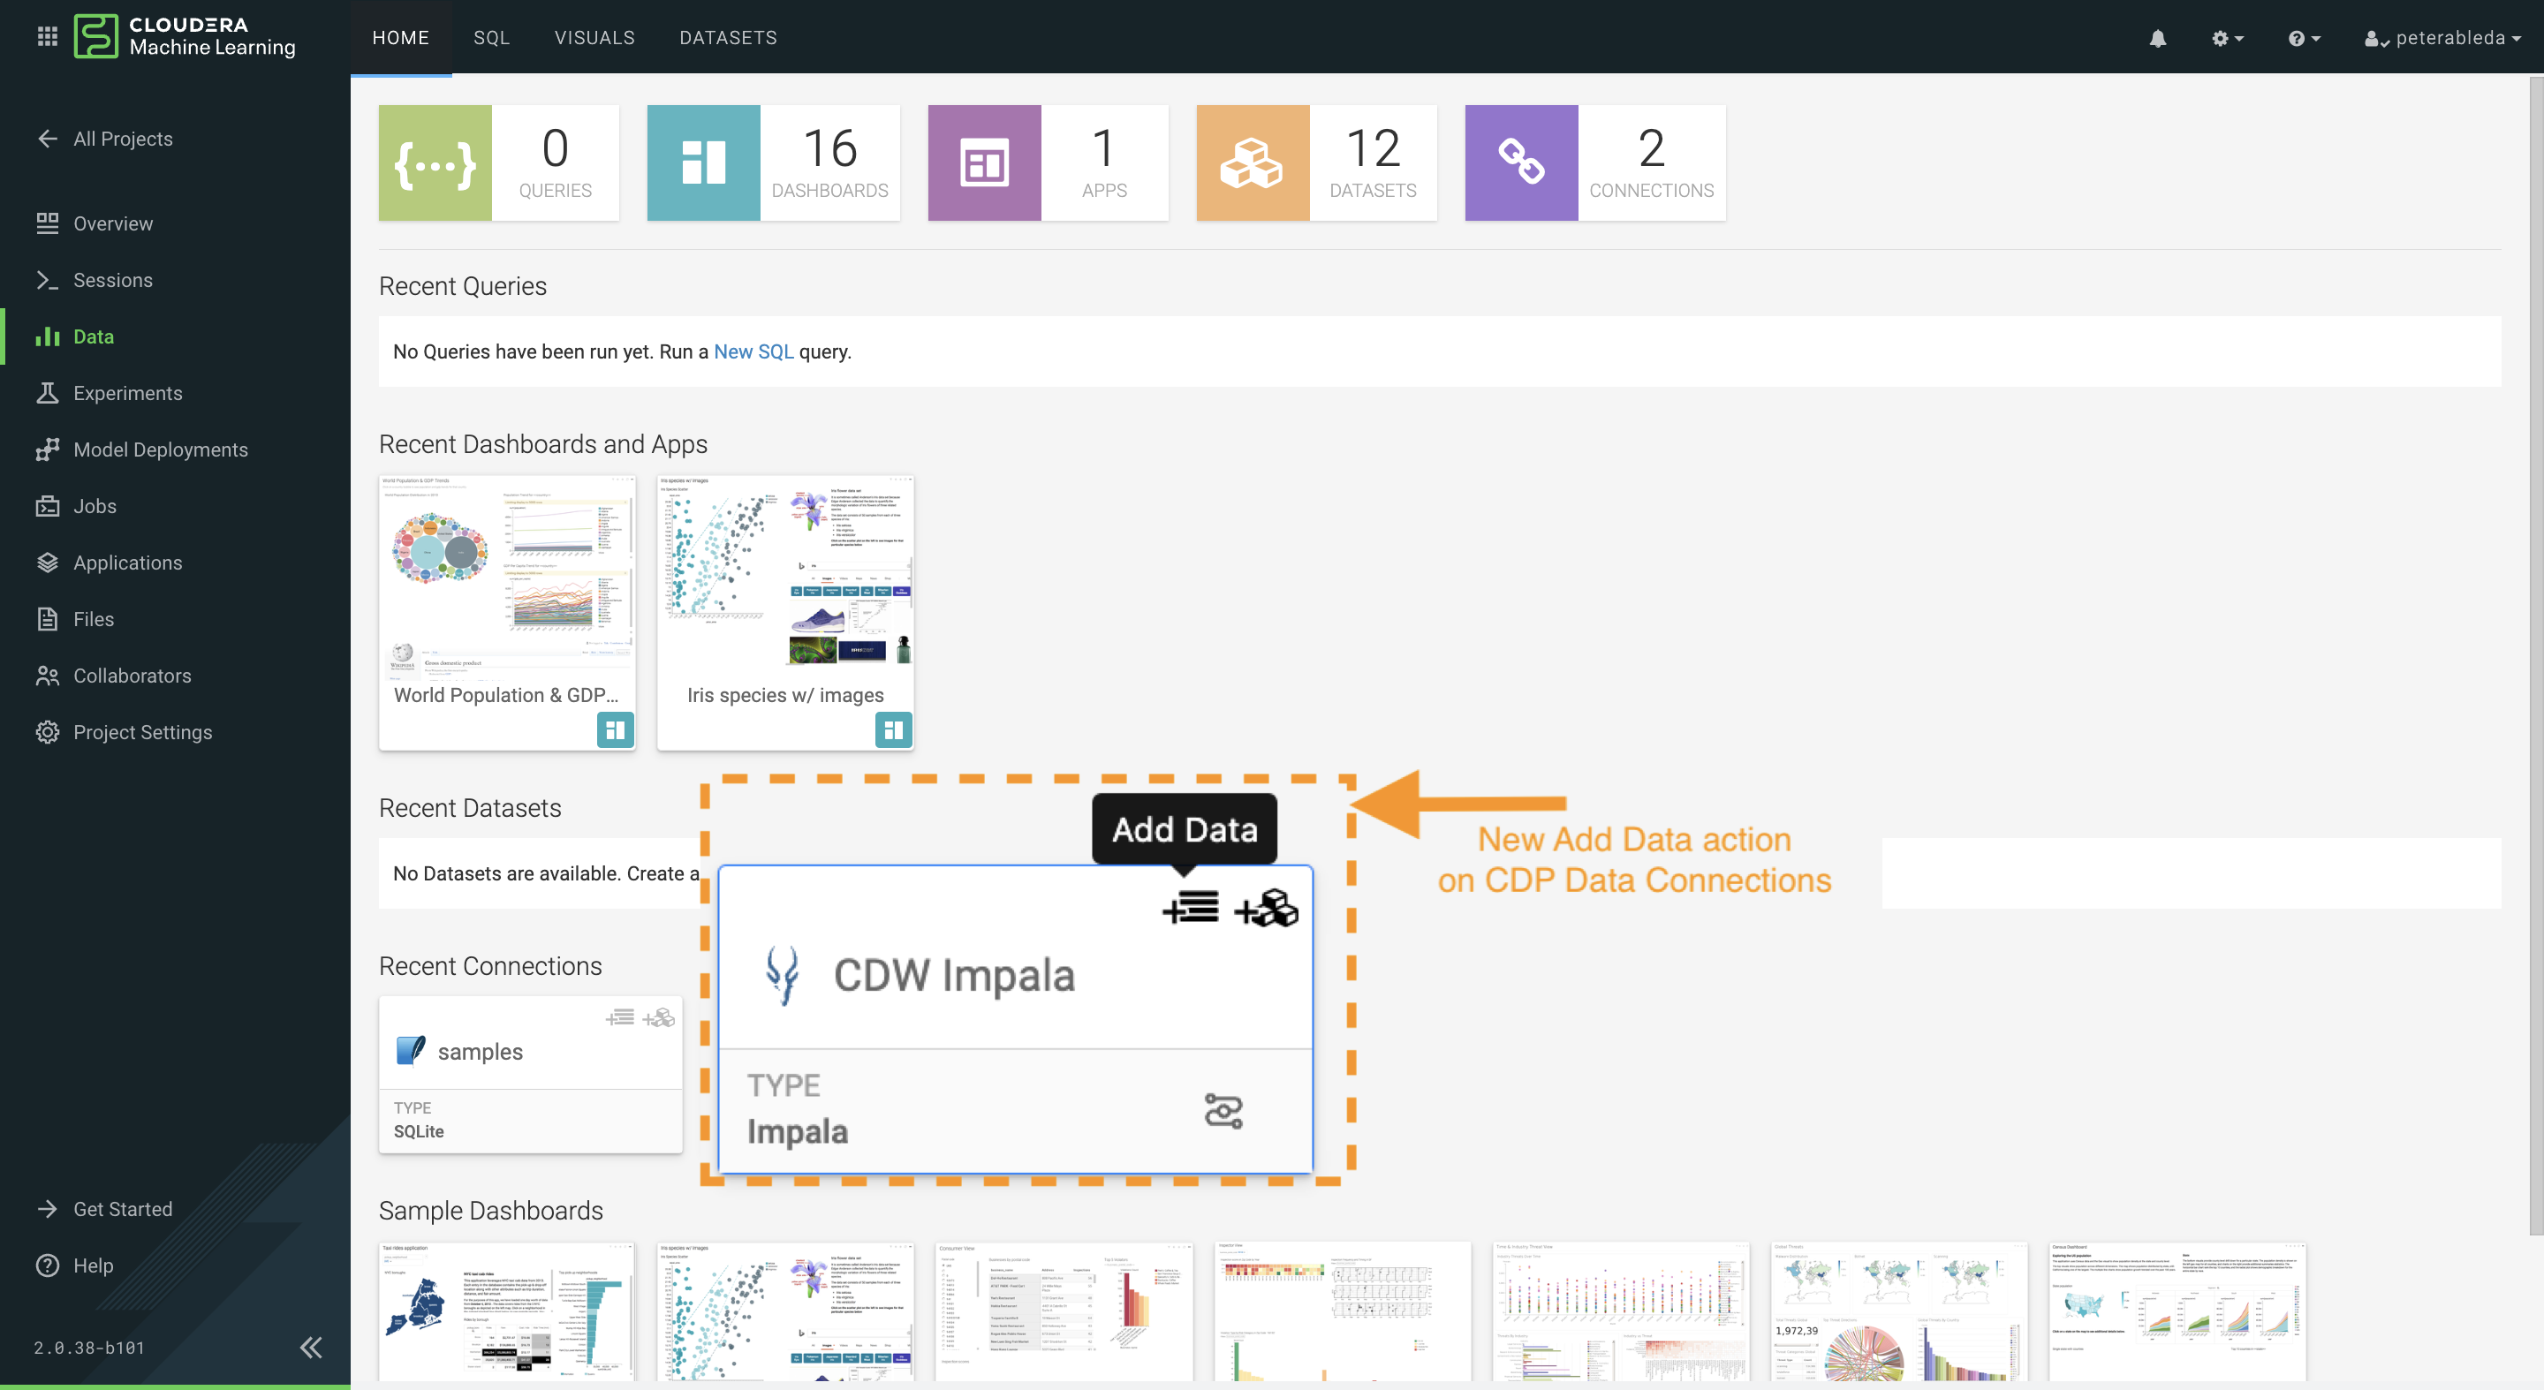Open the app grid launcher icon

47,36
